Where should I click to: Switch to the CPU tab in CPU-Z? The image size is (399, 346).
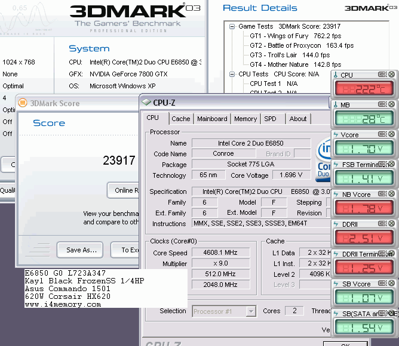[x=153, y=118]
